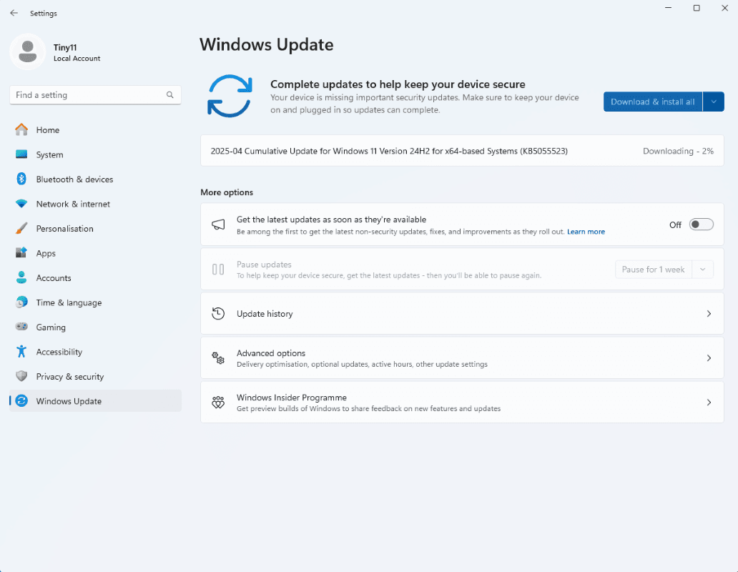Click the Windows Update sync icon in sidebar
The width and height of the screenshot is (738, 572).
pos(21,401)
